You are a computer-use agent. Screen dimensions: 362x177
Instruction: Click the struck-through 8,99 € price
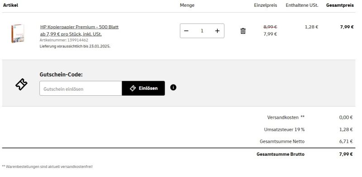point(270,27)
